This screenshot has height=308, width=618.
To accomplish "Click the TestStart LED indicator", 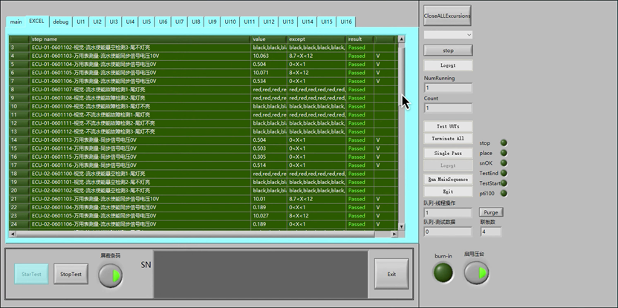I will (504, 183).
